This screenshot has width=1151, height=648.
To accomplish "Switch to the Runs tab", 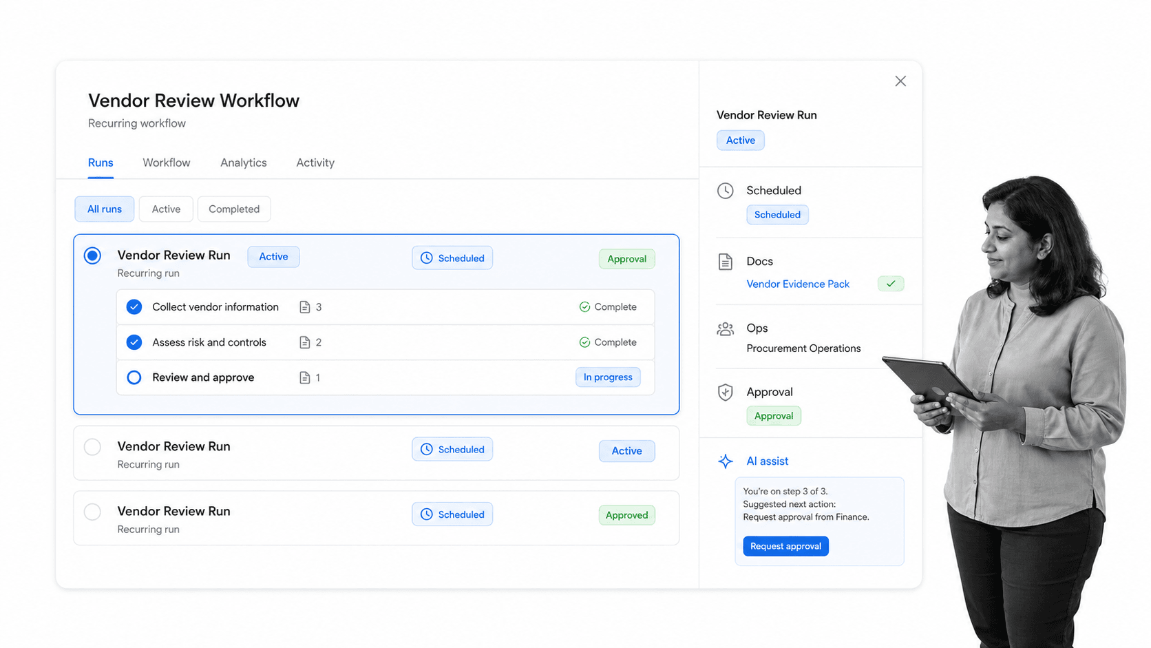I will (x=101, y=163).
